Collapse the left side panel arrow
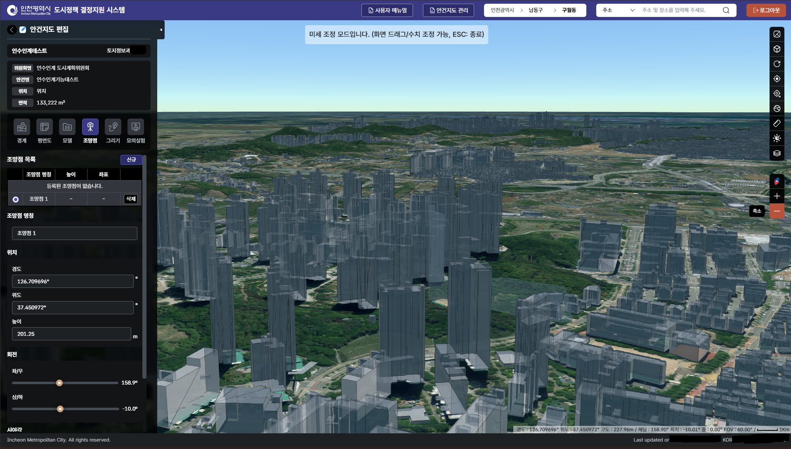This screenshot has height=449, width=791. tap(161, 30)
